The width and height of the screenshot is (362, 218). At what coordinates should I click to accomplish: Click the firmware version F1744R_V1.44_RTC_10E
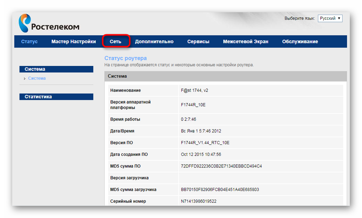pyautogui.click(x=205, y=143)
